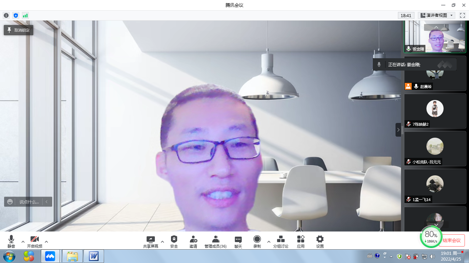Open the meeting info icon

click(x=6, y=15)
